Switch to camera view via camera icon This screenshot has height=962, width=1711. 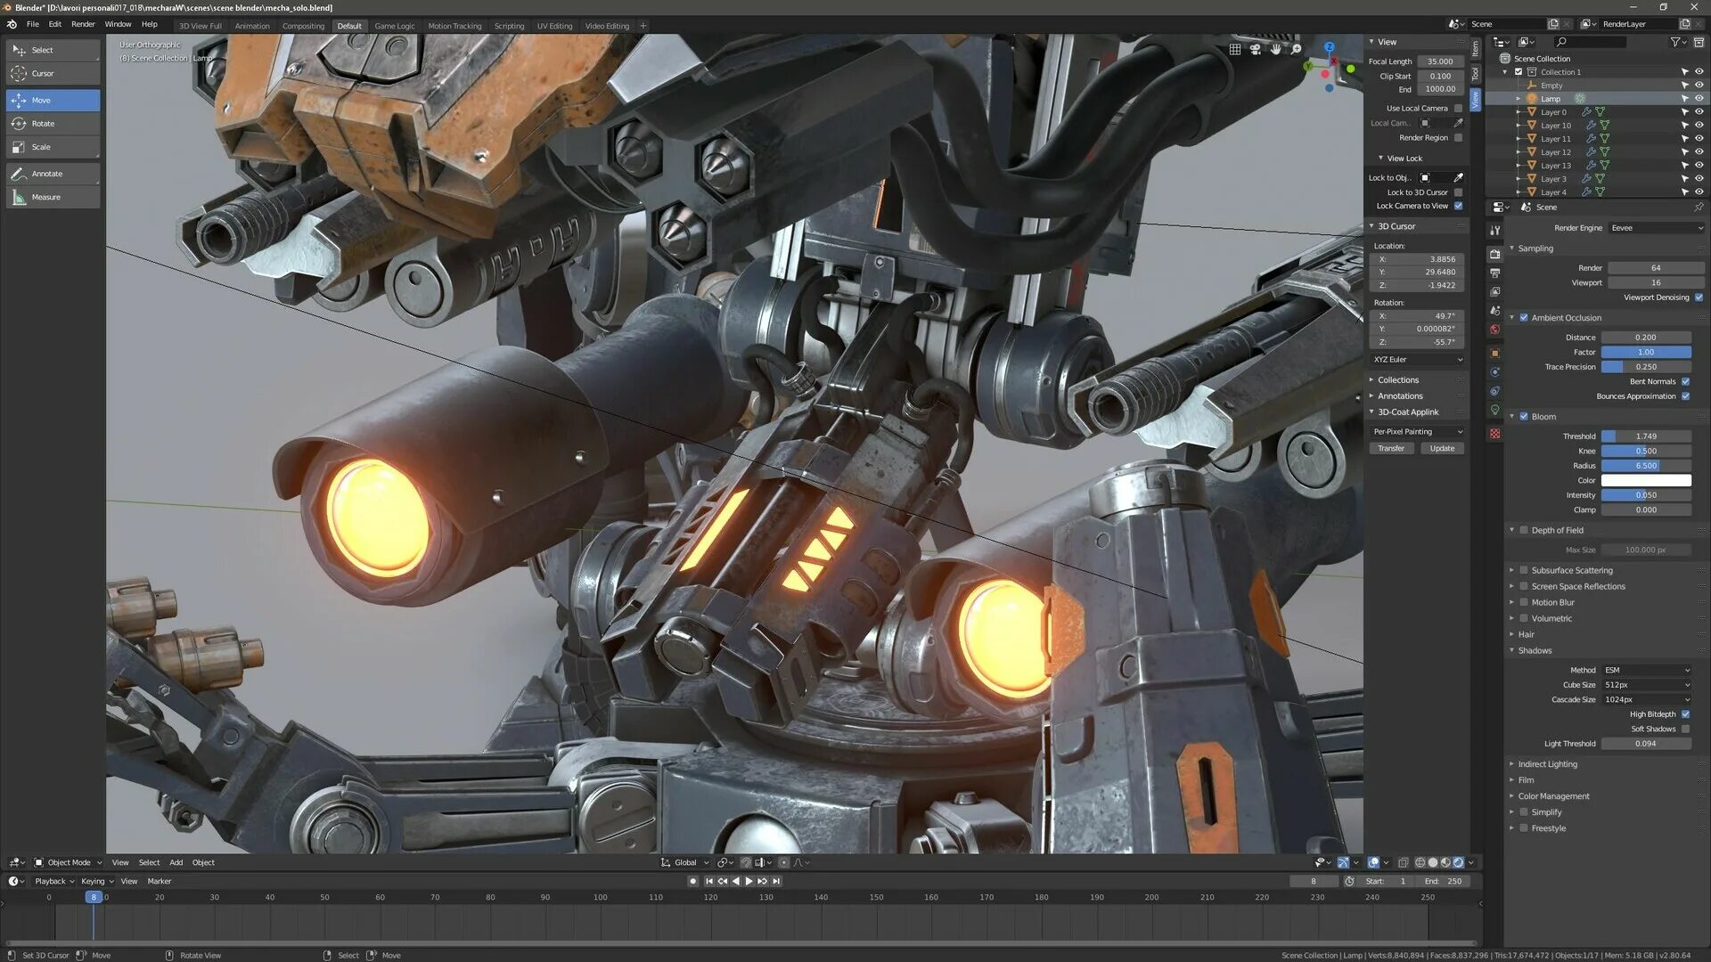1256,50
